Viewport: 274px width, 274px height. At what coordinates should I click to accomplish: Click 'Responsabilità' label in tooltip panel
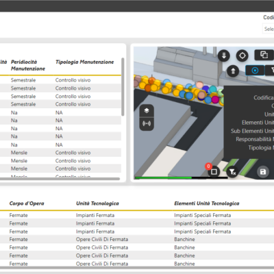click(253, 139)
